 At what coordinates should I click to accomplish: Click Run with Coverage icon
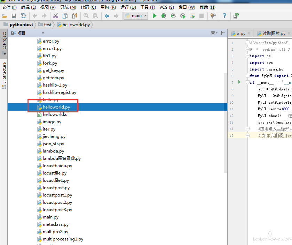[173, 16]
